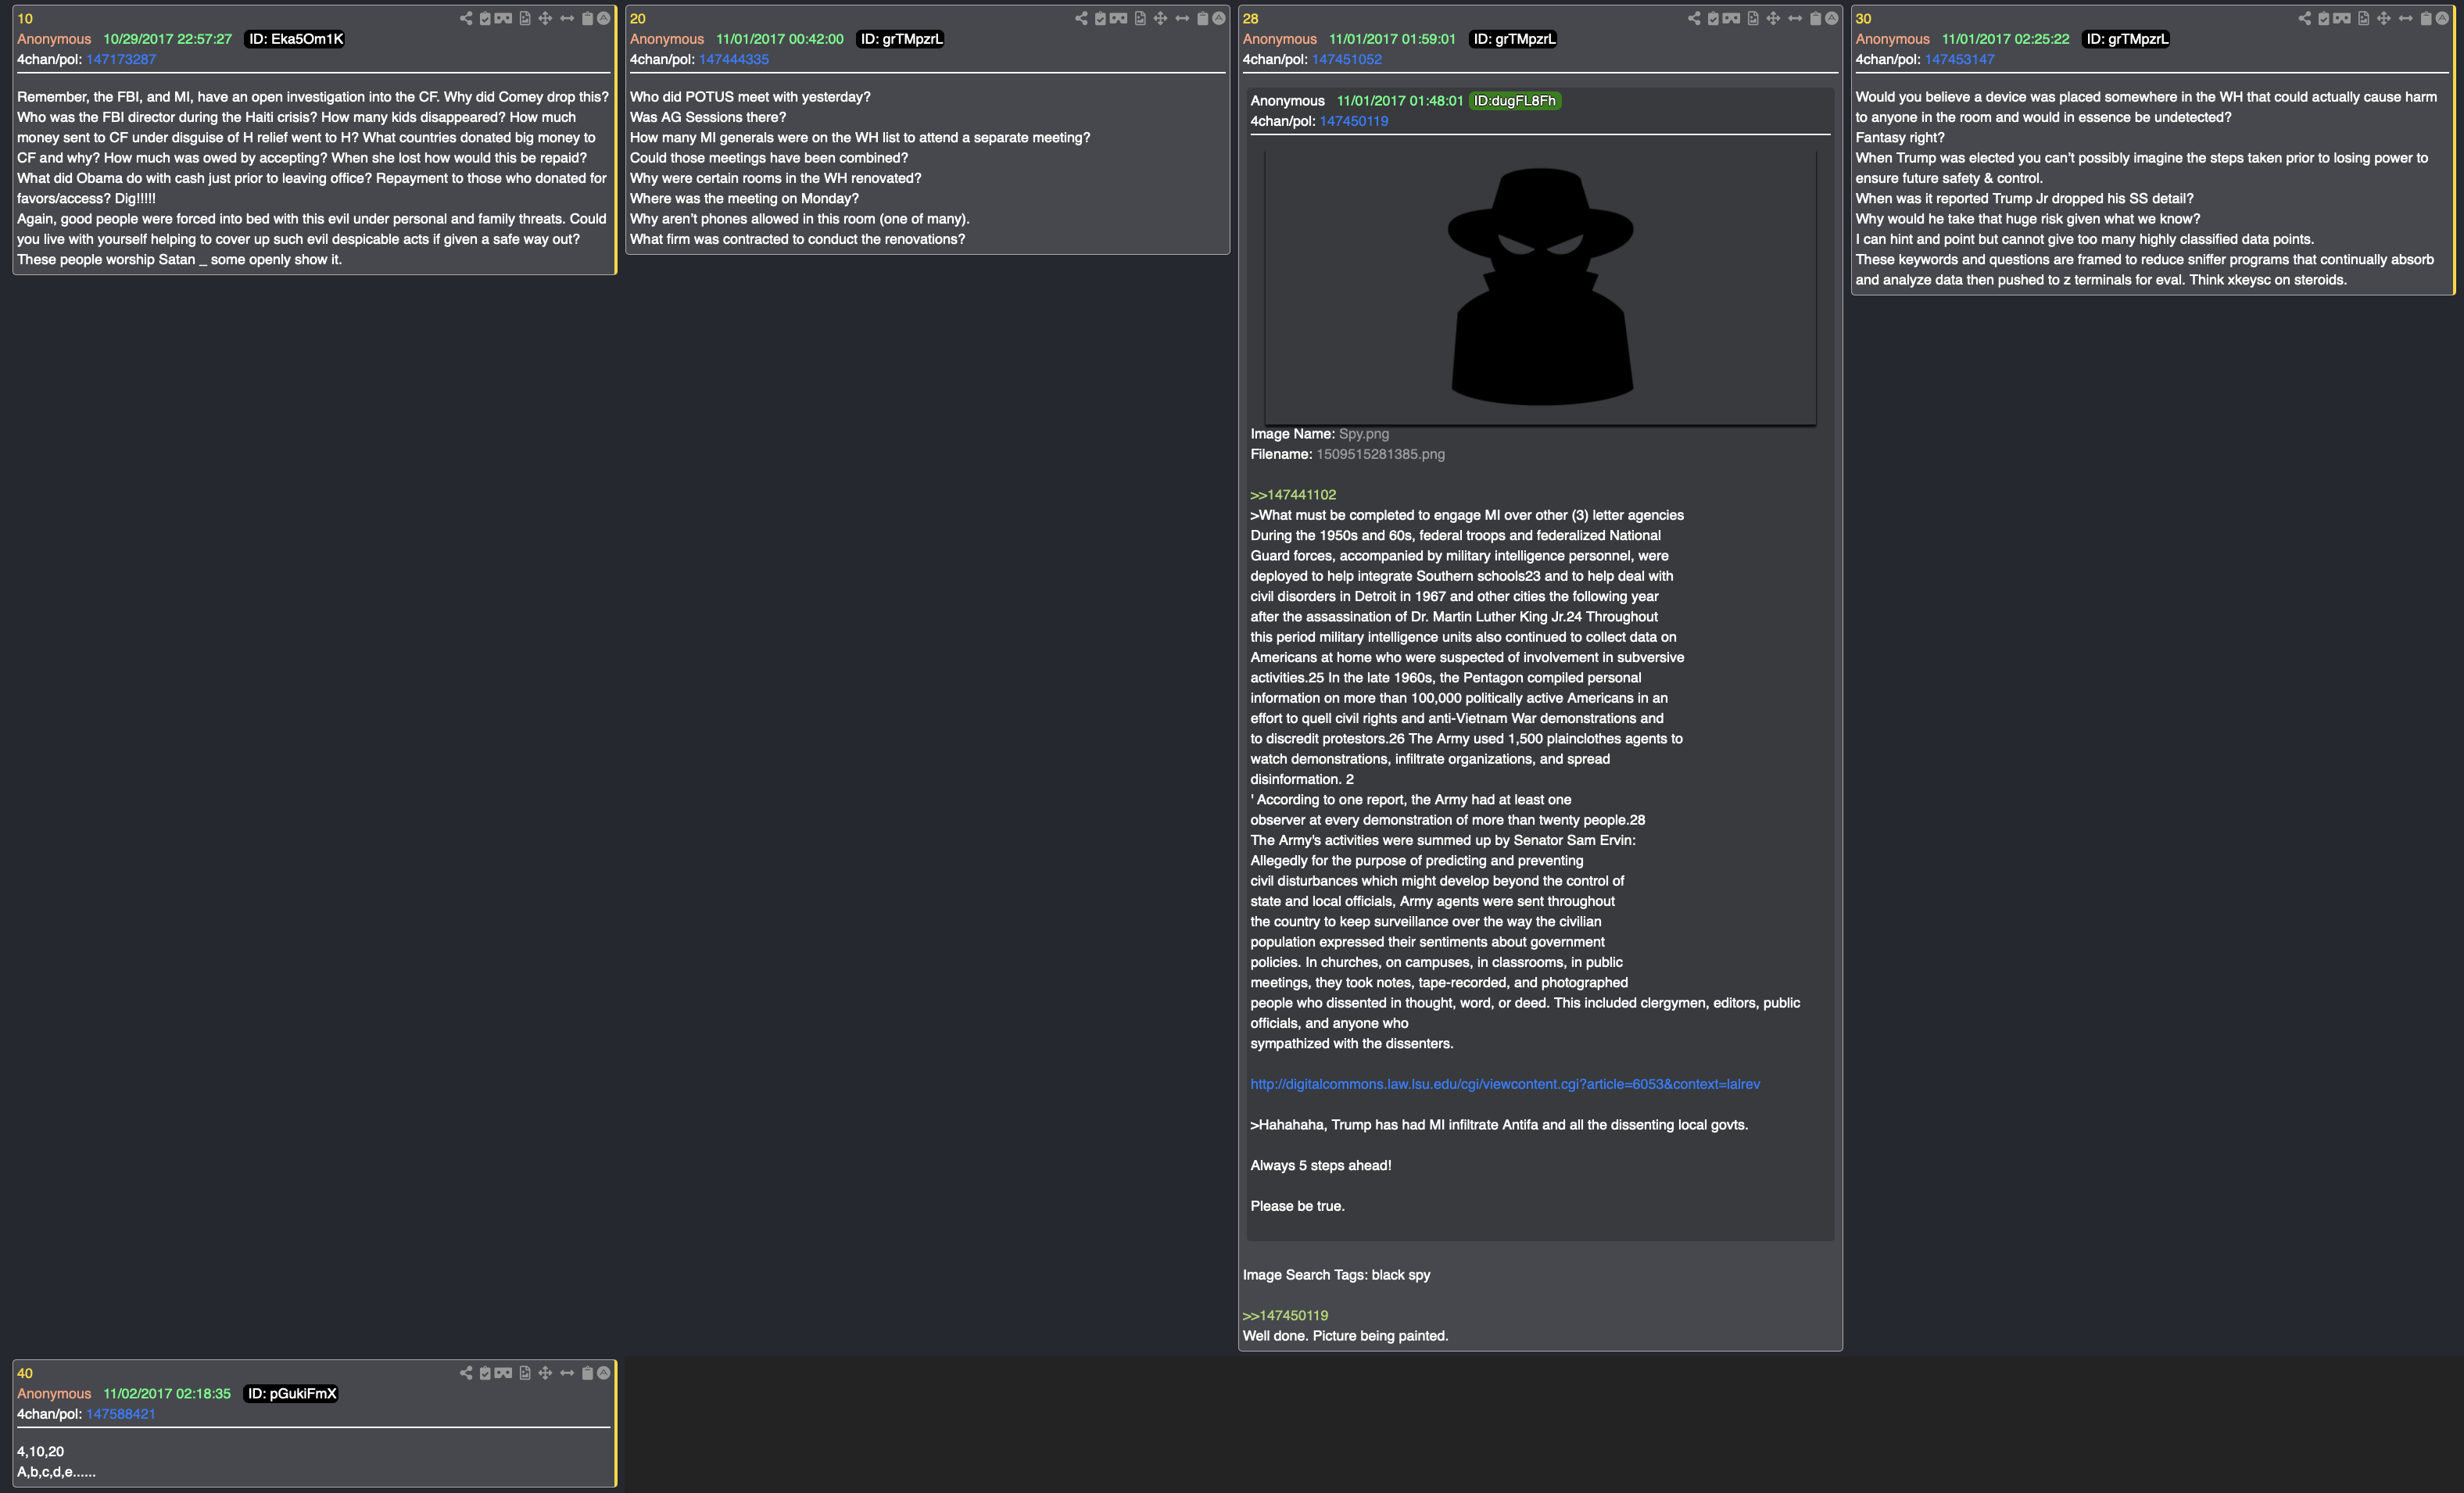Open 4chan/pol link 147453147
2464x1493 pixels.
point(1960,59)
